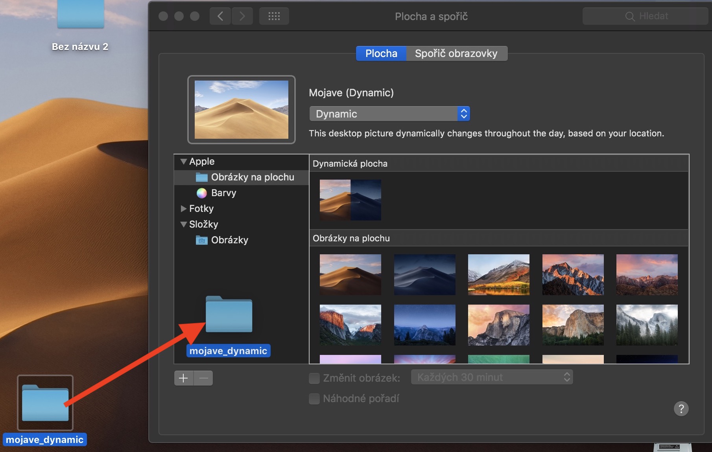712x452 pixels.
Task: Click the help question mark button
Action: click(x=681, y=409)
